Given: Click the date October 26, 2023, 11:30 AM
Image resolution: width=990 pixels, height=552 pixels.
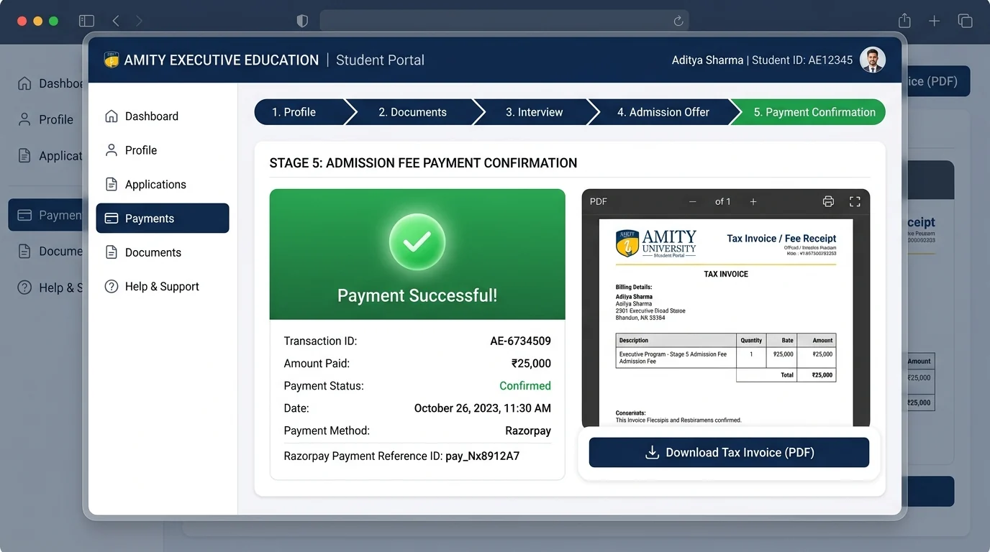Looking at the screenshot, I should point(483,408).
